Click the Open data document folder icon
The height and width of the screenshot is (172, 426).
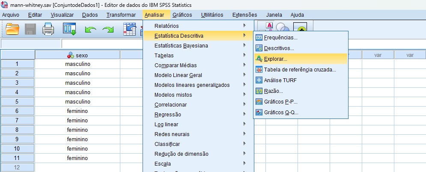click(12, 29)
